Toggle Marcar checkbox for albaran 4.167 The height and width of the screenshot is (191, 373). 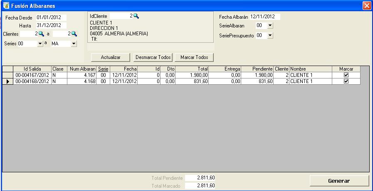[x=346, y=75]
